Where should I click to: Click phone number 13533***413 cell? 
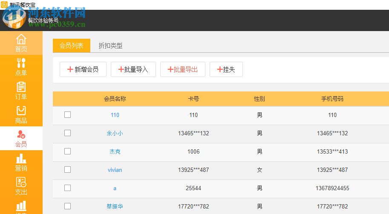coord(332,151)
